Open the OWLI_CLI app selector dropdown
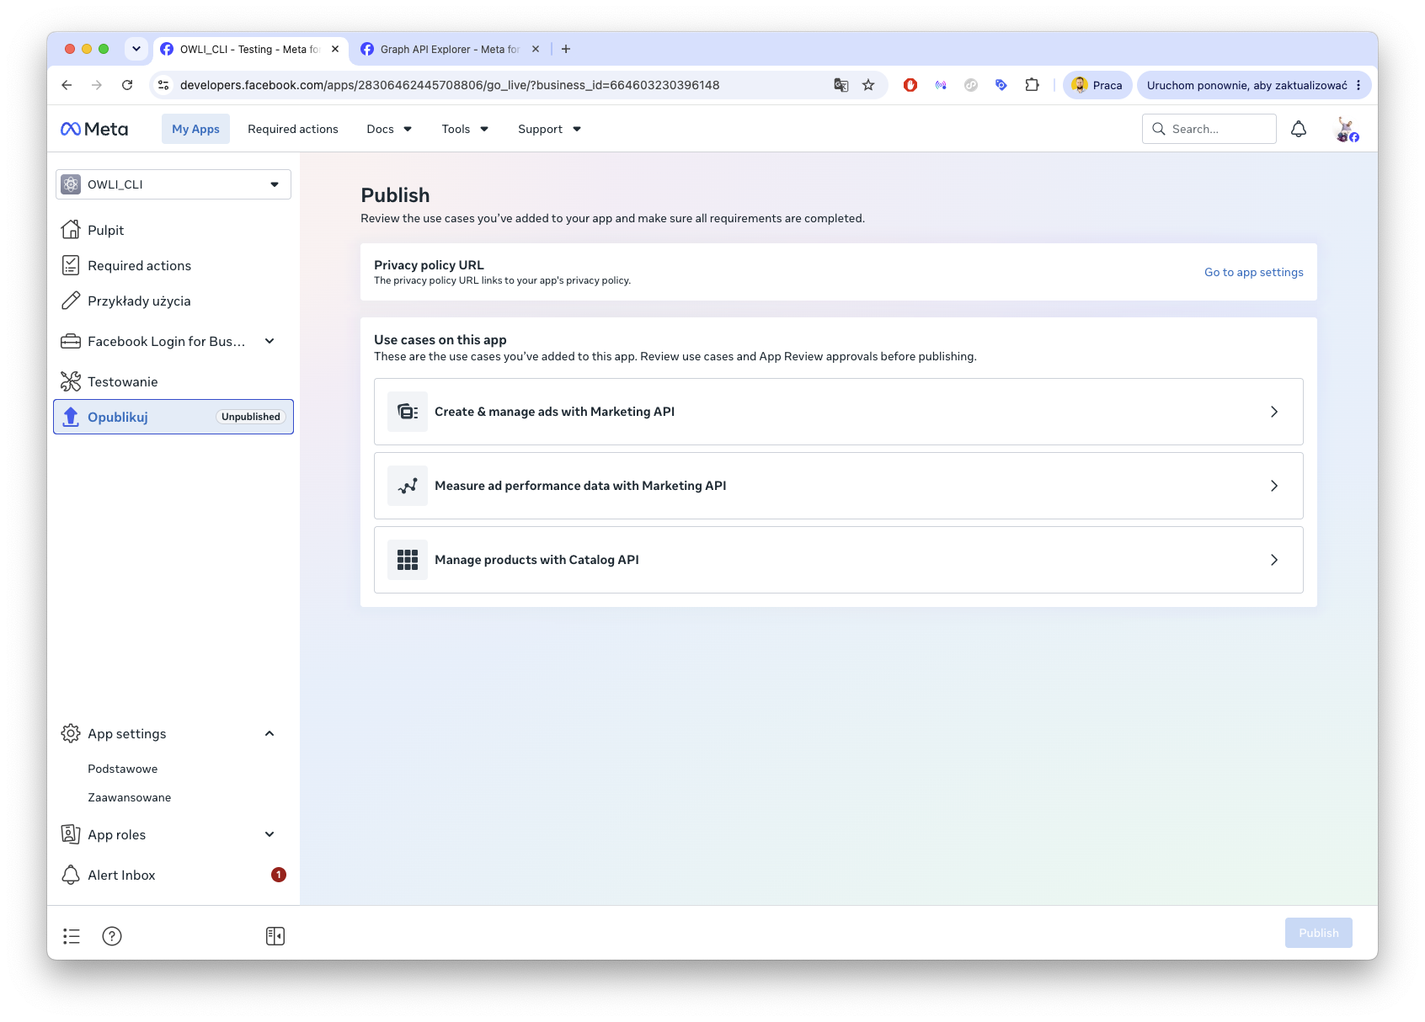The width and height of the screenshot is (1425, 1022). click(x=173, y=184)
